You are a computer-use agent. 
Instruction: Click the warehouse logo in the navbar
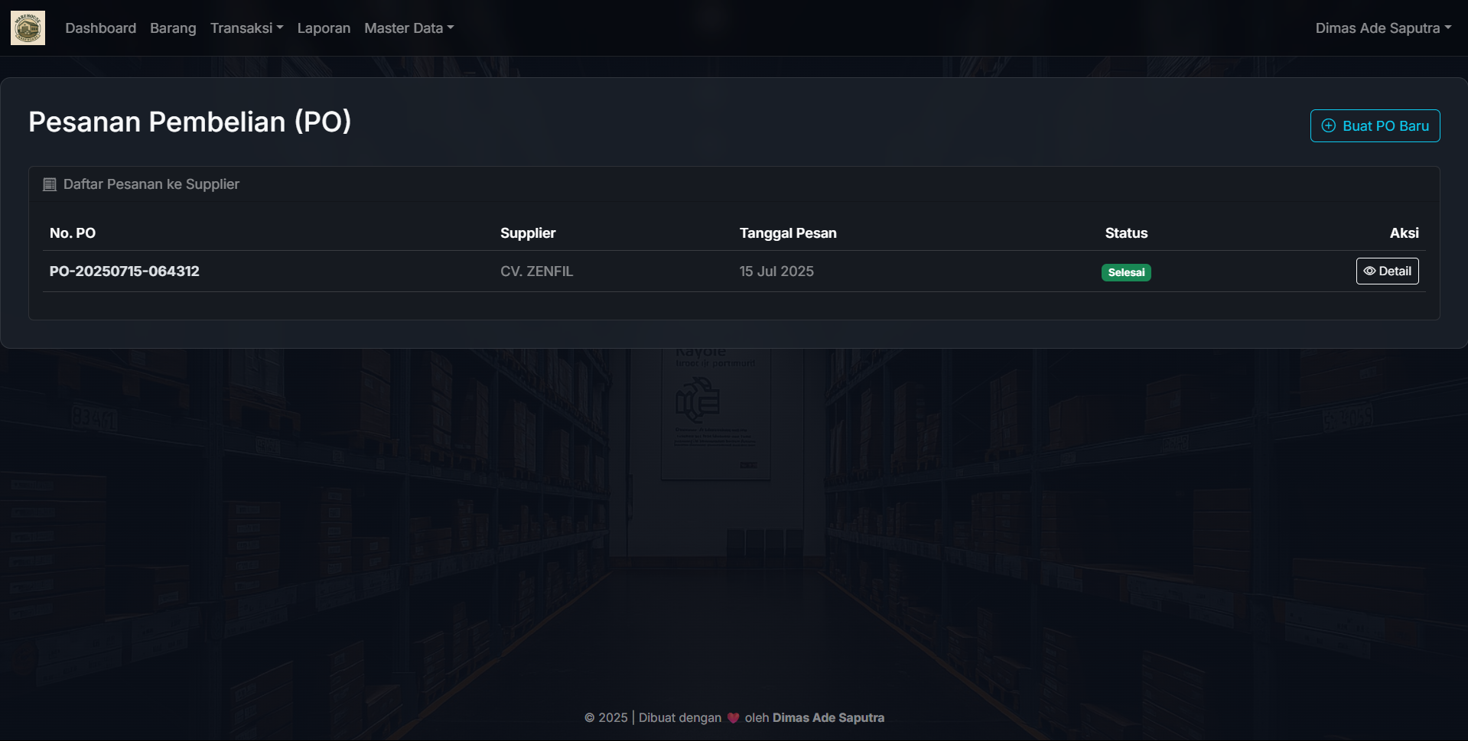pos(28,28)
